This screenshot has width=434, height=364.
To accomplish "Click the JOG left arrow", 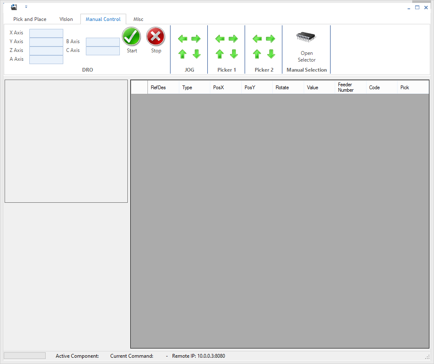I will pyautogui.click(x=182, y=39).
